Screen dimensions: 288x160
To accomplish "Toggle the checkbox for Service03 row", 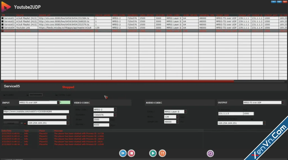I will click(x=2, y=25).
